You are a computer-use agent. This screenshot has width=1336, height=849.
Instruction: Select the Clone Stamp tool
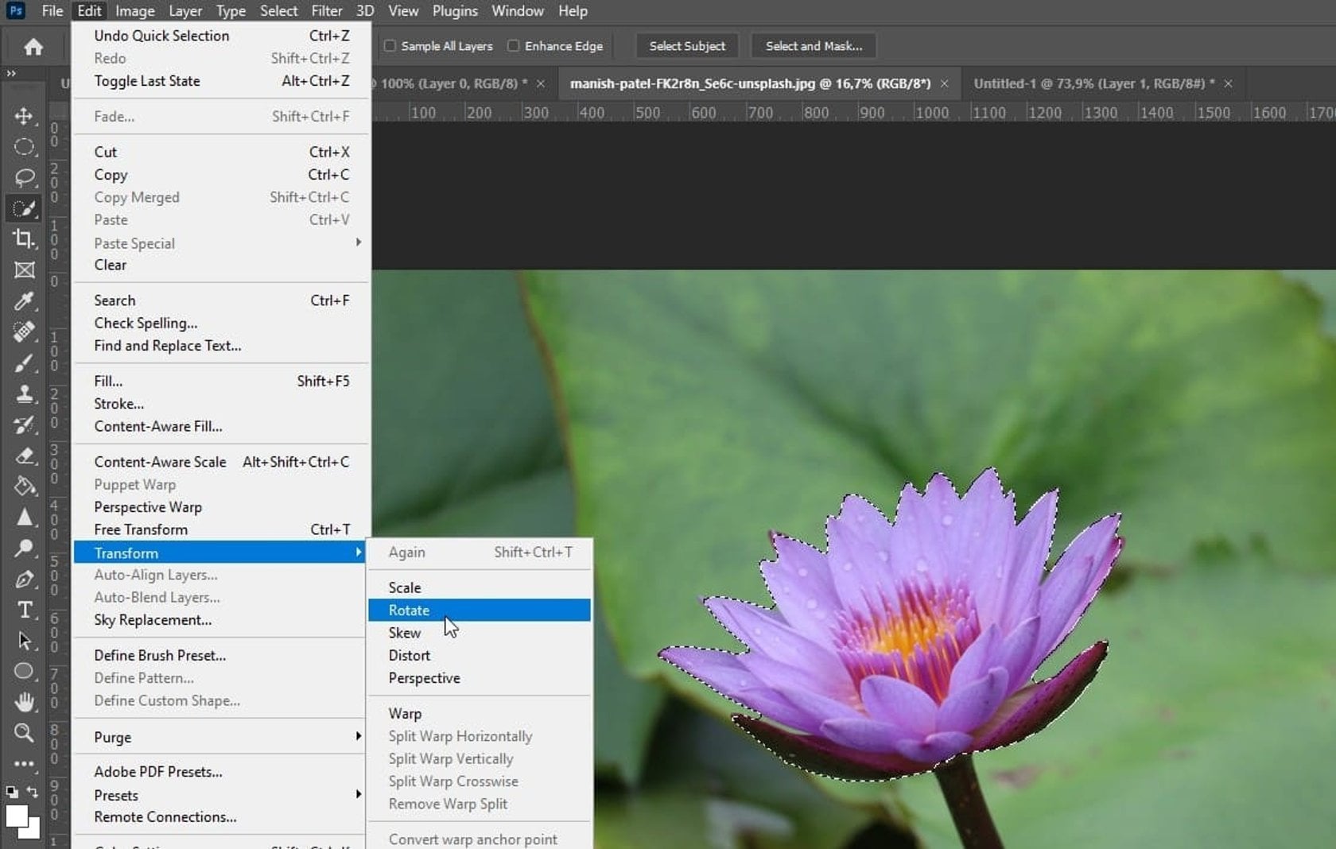24,394
